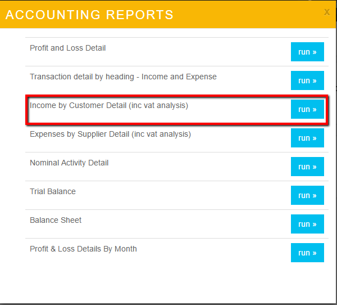This screenshot has height=305, width=337.
Task: Click the Income by Customer Detail label
Action: [x=108, y=106]
